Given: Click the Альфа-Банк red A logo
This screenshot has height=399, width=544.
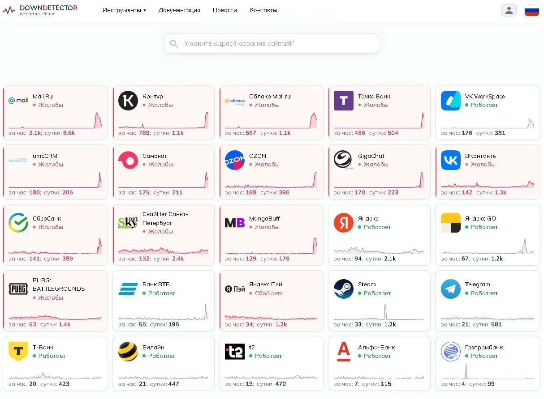Looking at the screenshot, I should pos(344,352).
